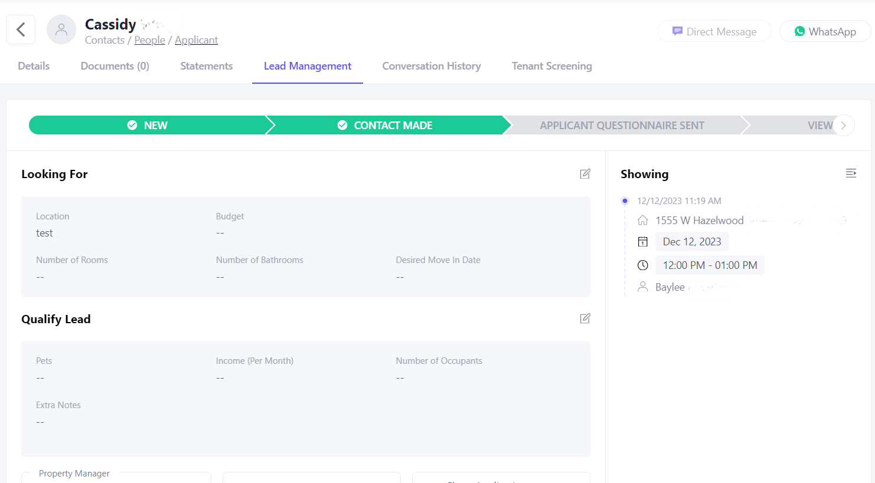Click the Pets label
The width and height of the screenshot is (875, 483).
click(44, 361)
